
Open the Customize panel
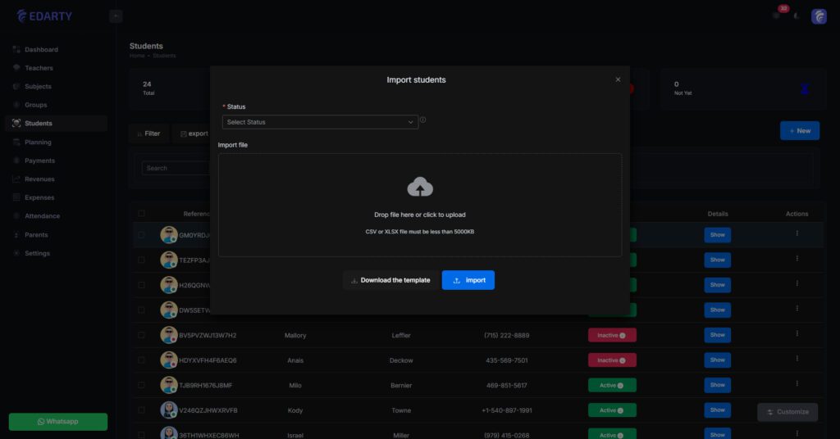[x=787, y=412]
